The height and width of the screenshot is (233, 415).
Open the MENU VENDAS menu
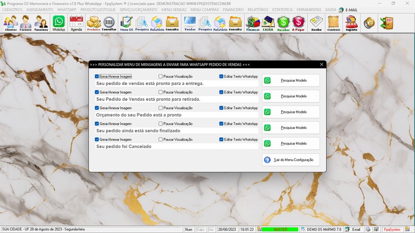click(x=174, y=10)
